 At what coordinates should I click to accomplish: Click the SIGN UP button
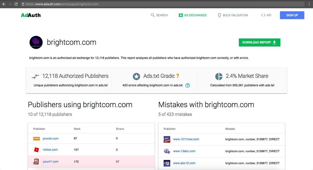pos(292,15)
